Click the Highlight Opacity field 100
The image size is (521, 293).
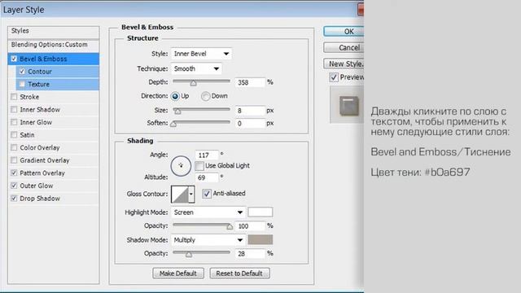251,226
